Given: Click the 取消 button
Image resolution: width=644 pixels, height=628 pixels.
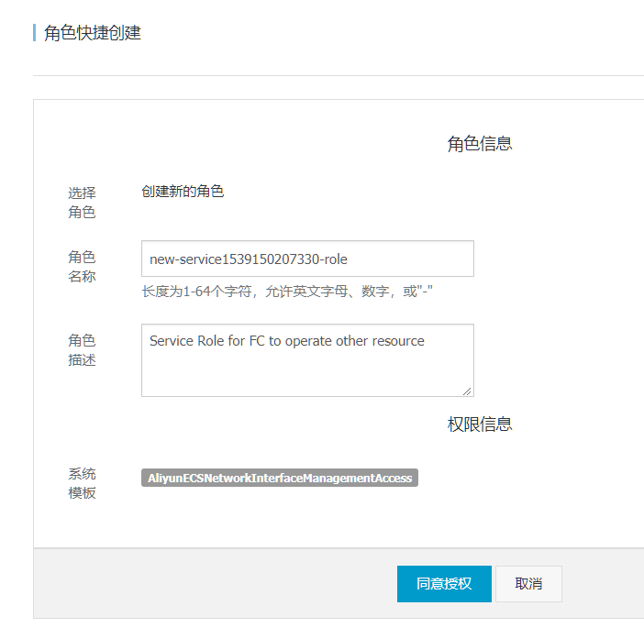Looking at the screenshot, I should click(528, 584).
